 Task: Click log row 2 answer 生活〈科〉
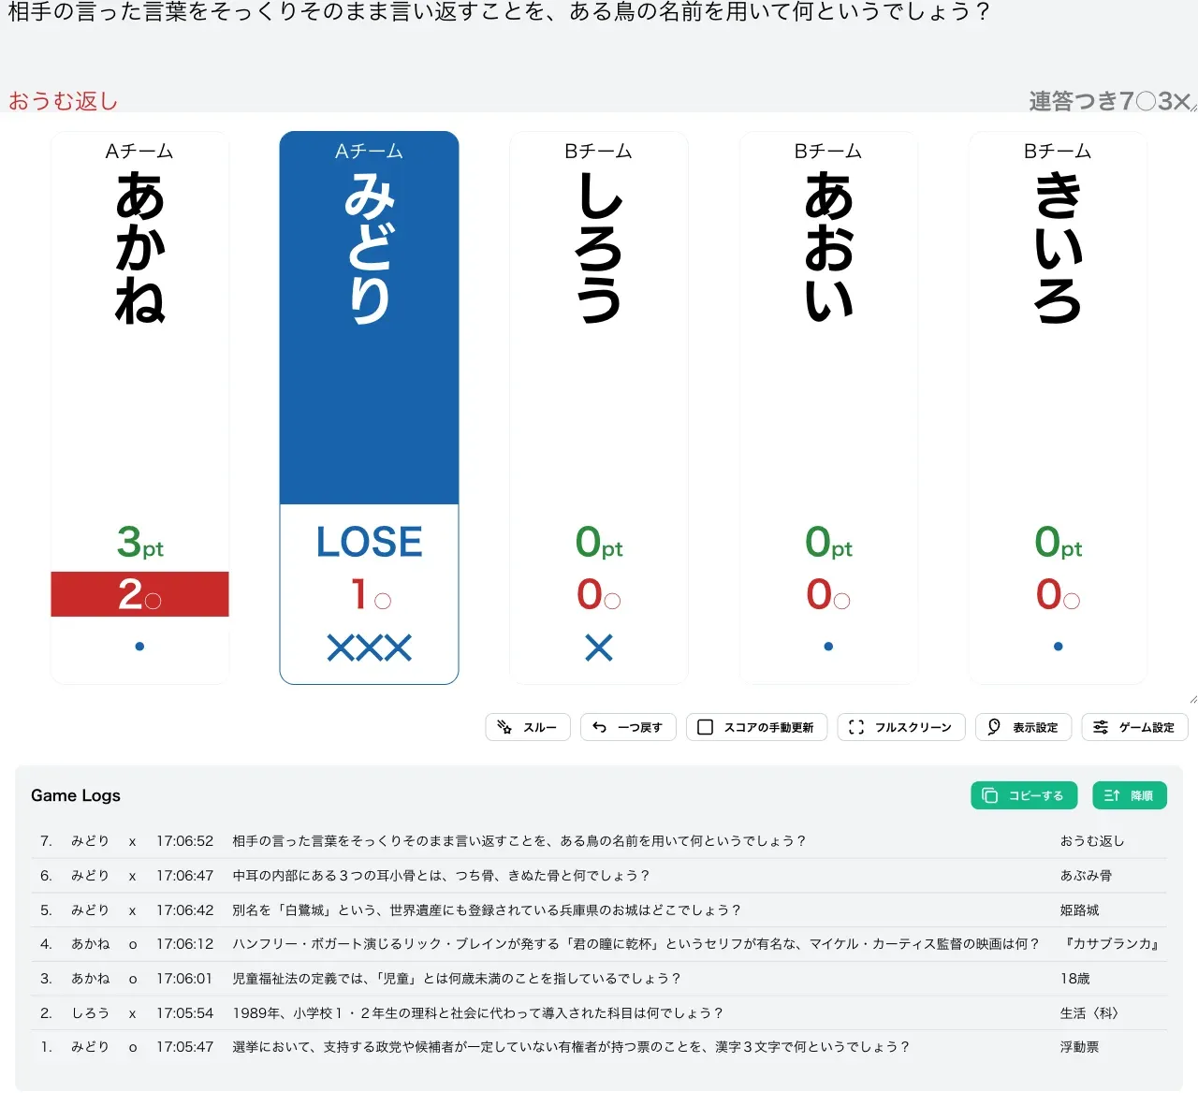pyautogui.click(x=1089, y=1013)
